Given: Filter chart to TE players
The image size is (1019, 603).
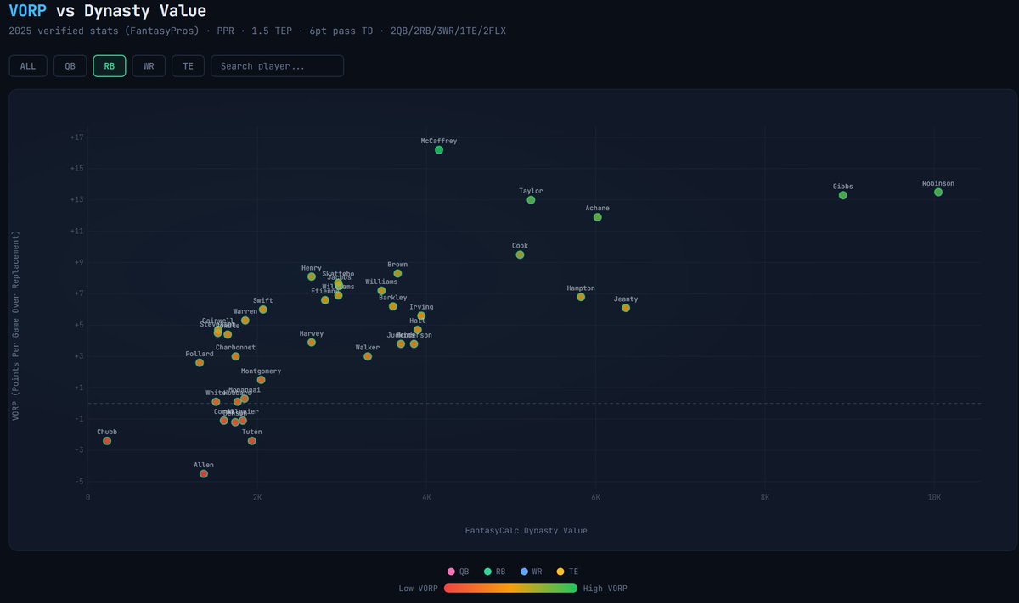Looking at the screenshot, I should pos(188,66).
